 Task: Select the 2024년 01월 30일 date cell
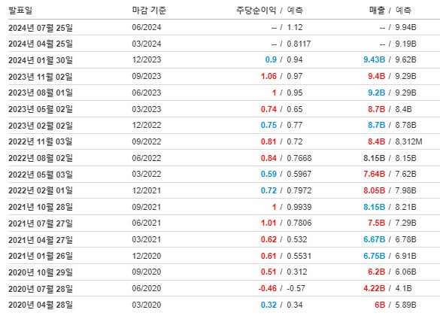tap(41, 60)
